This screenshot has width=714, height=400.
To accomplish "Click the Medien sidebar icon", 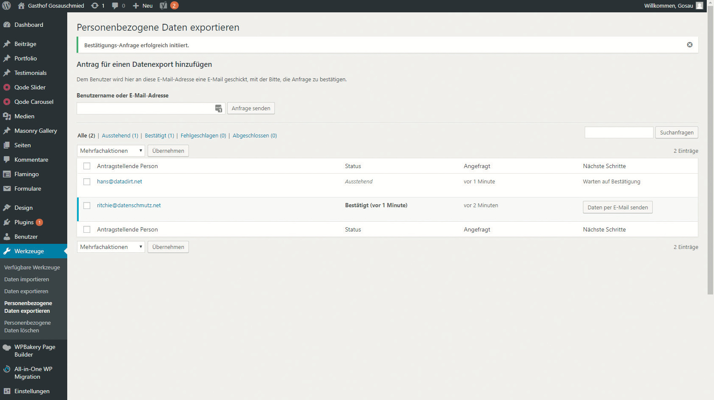I will tap(7, 116).
